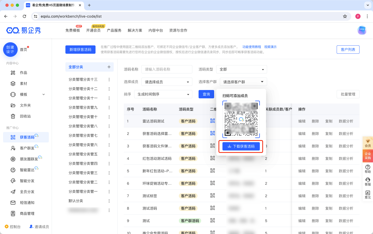The height and width of the screenshot is (234, 373).
Task: Open 产品服务 menu
Action: [x=114, y=30]
